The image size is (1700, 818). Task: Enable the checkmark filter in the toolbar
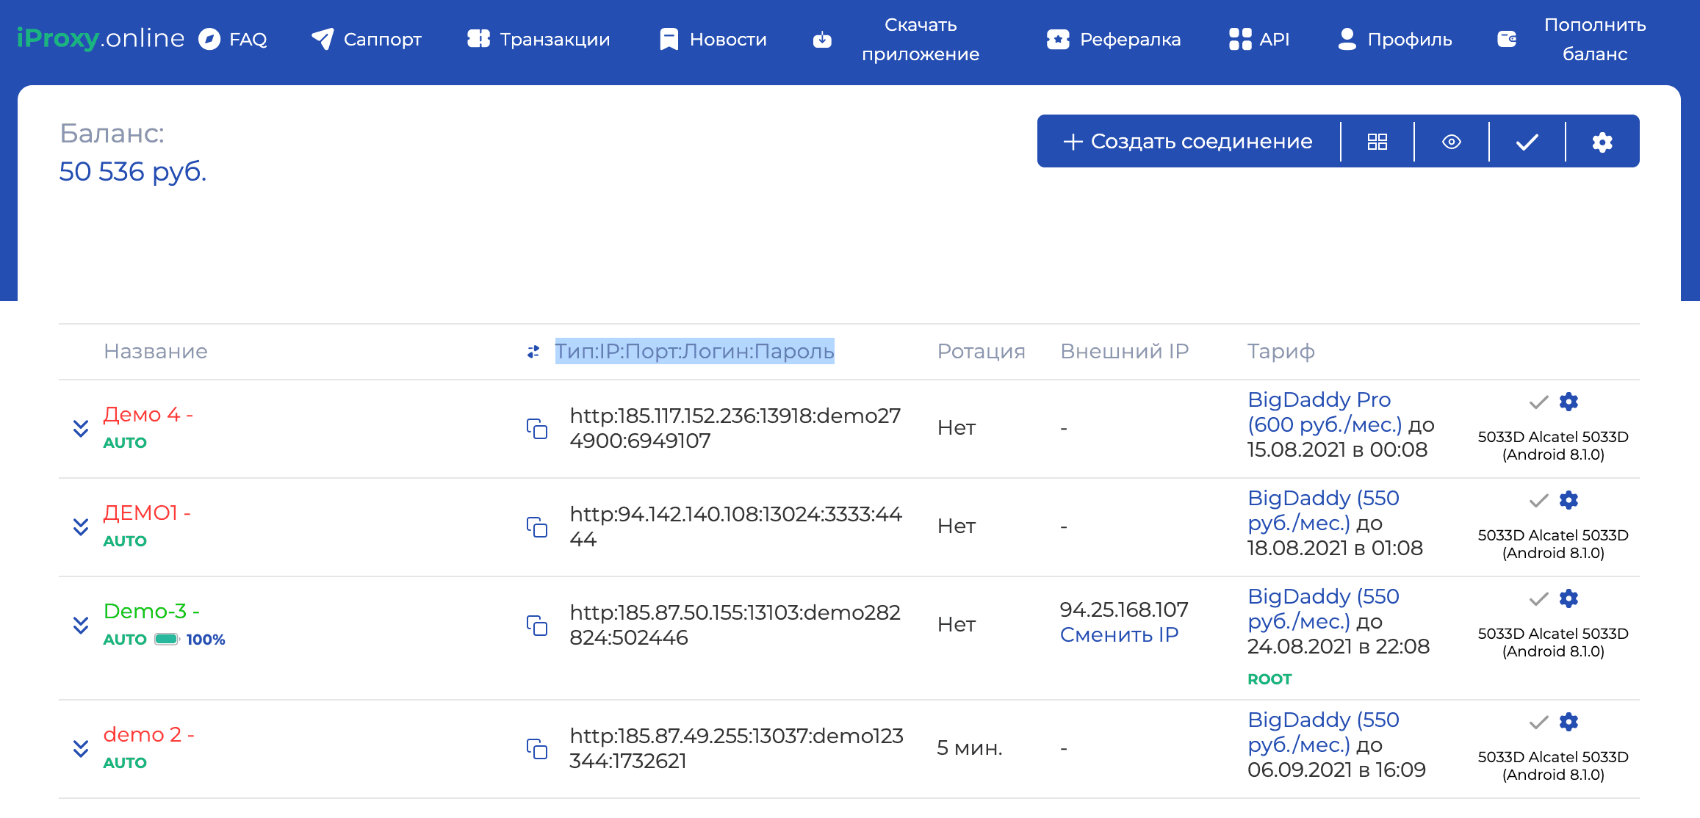point(1526,141)
